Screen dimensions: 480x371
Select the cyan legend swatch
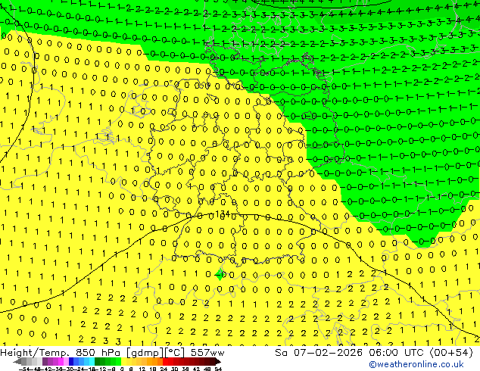[92, 362]
